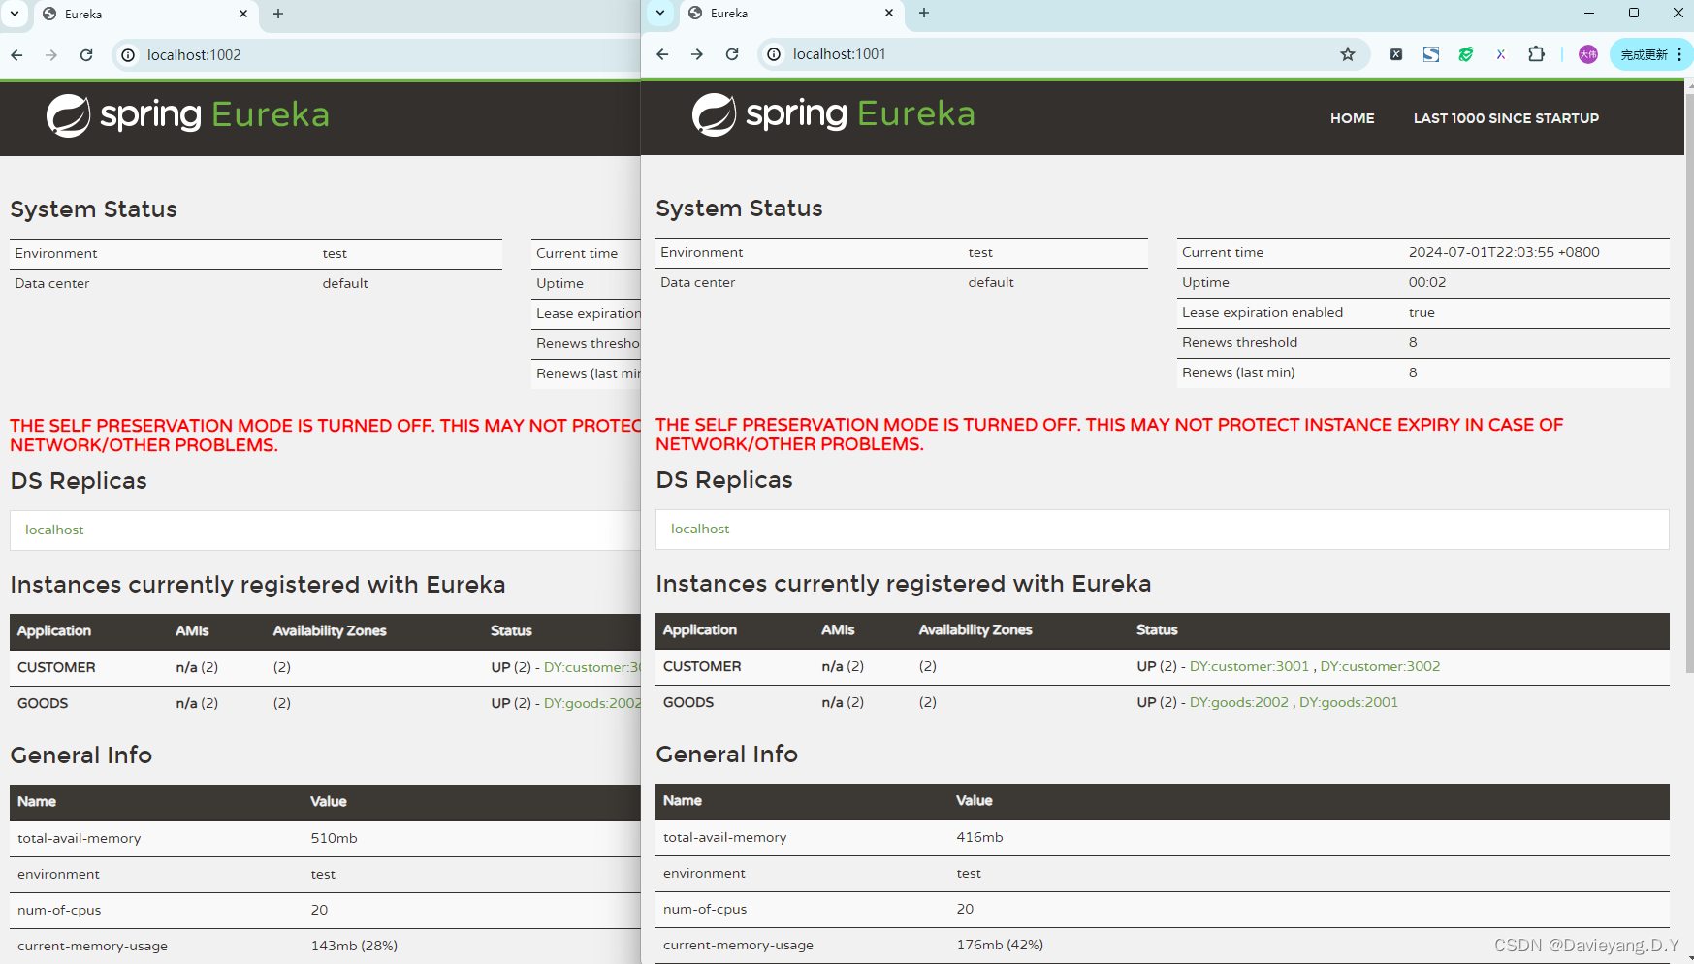Click current-memory-usage value 143mb (28%)
Viewport: 1694px width, 964px height.
pyautogui.click(x=354, y=946)
